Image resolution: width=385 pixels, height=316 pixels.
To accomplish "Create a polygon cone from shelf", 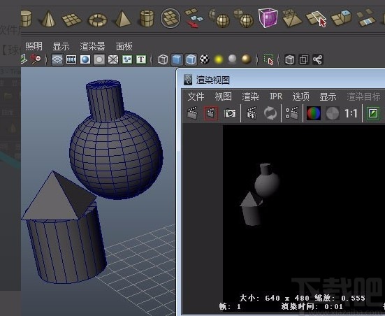I will pyautogui.click(x=48, y=19).
